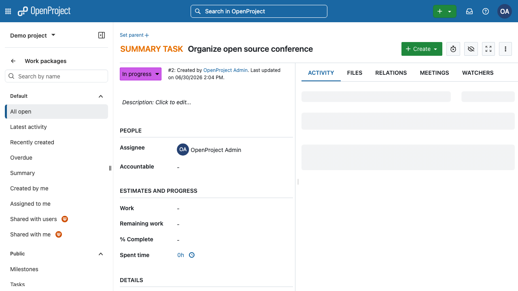Enter fullscreen view of work package

coord(488,49)
